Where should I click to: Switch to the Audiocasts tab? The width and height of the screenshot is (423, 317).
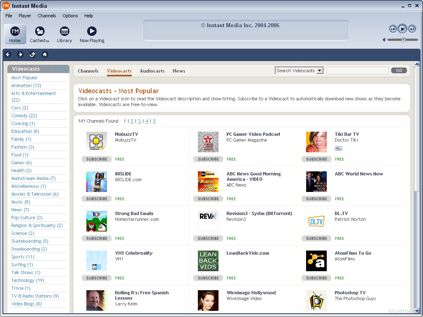pos(152,71)
